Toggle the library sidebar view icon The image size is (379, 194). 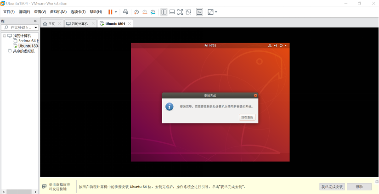click(164, 12)
